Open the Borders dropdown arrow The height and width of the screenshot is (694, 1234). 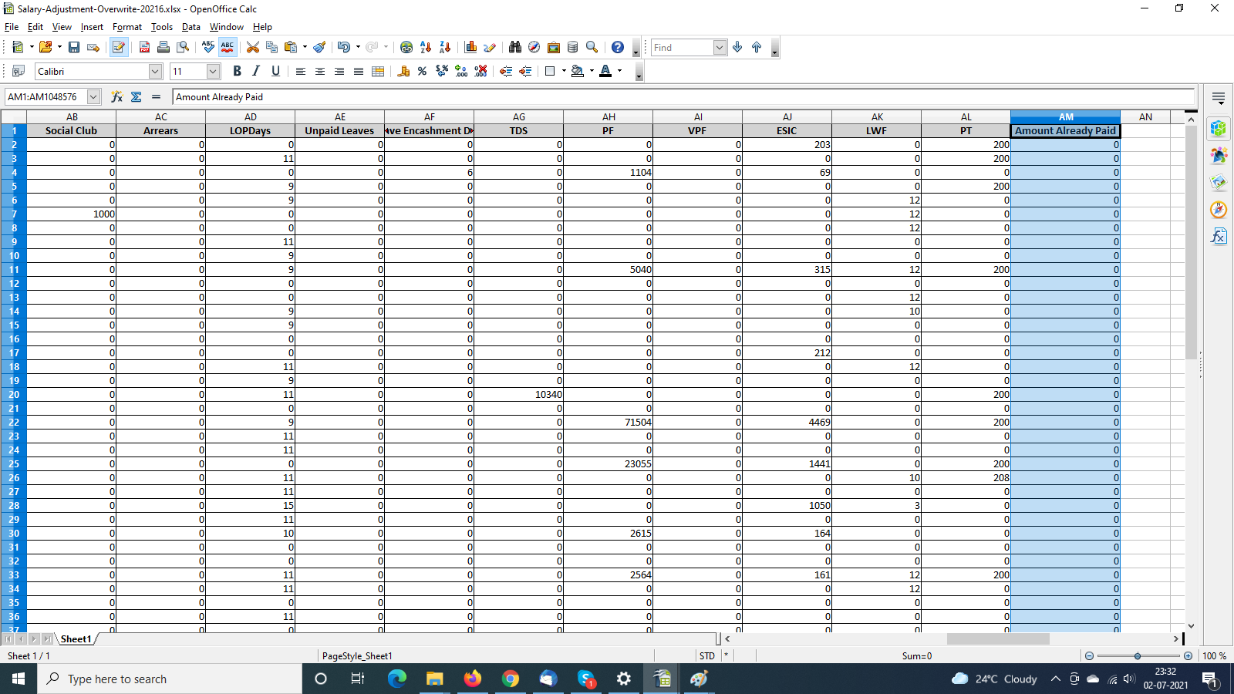point(564,71)
